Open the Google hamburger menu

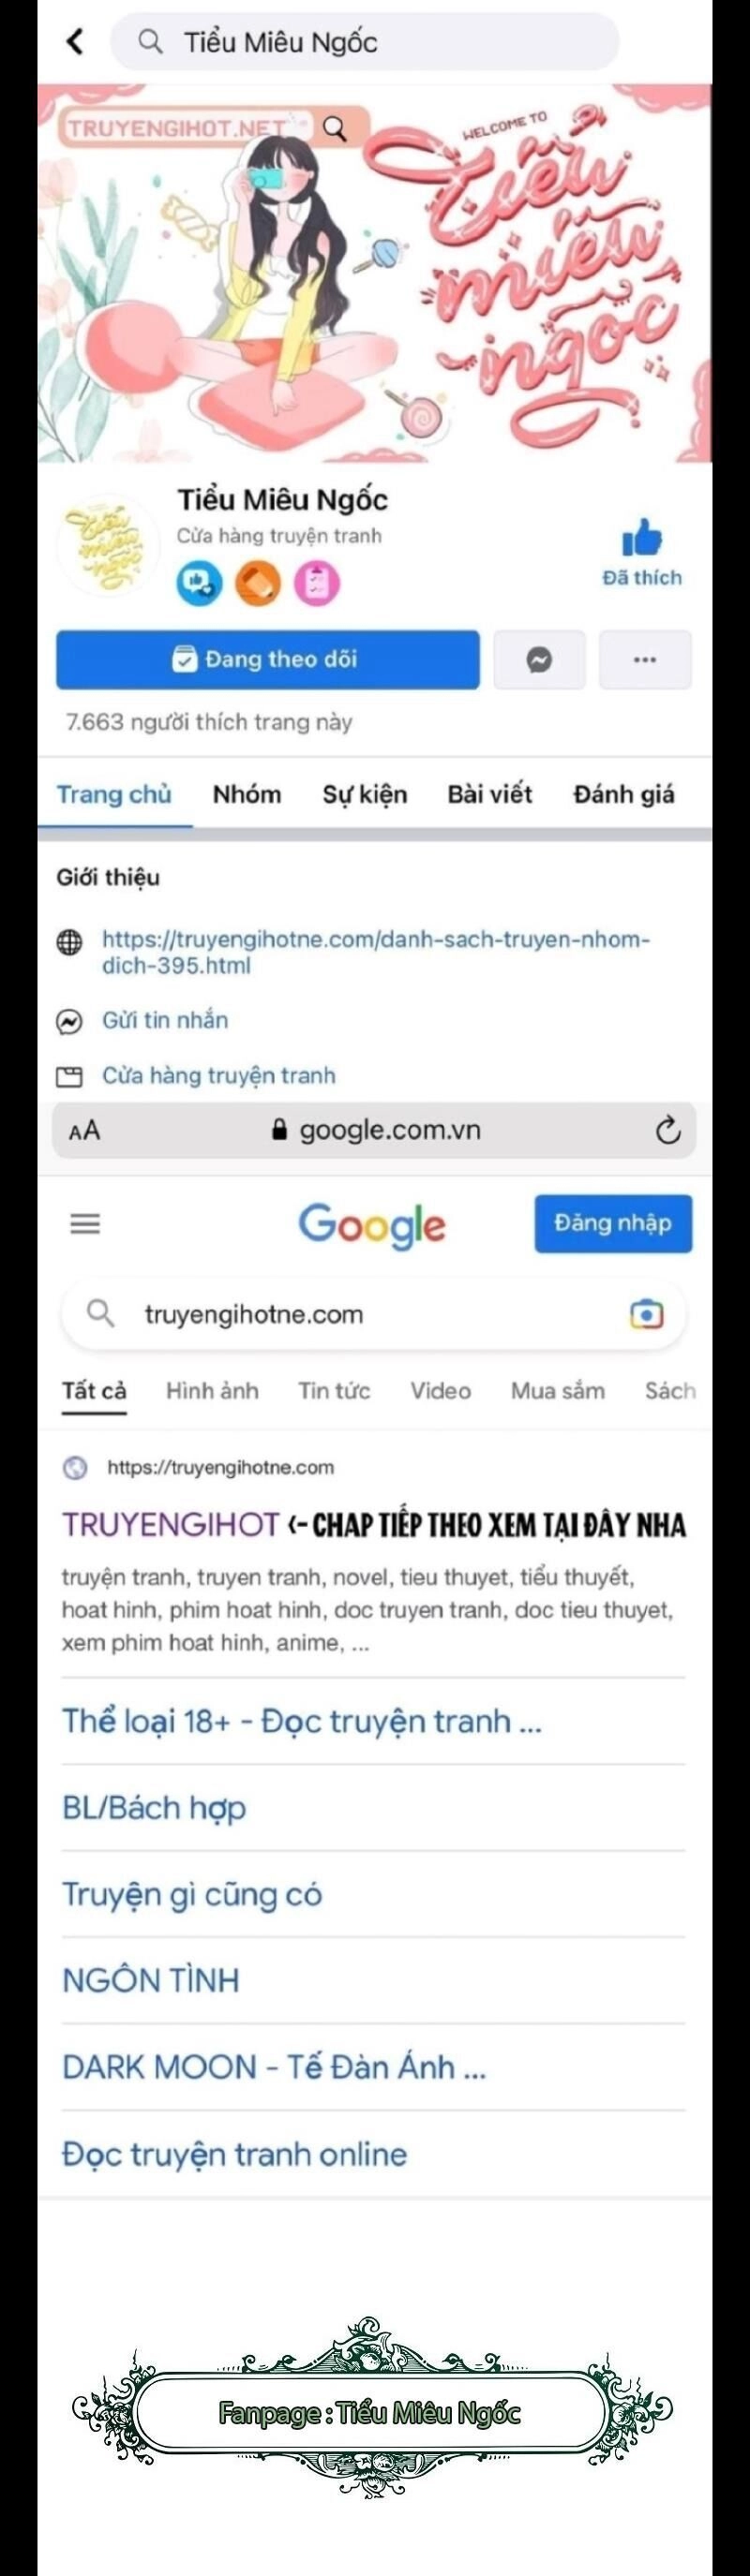[85, 1223]
